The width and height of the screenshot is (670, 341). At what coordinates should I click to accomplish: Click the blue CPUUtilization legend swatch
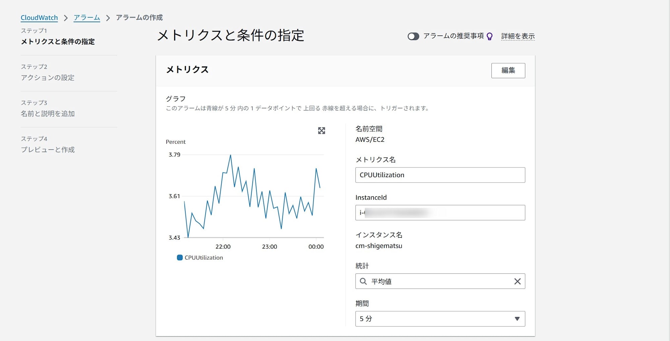[180, 257]
